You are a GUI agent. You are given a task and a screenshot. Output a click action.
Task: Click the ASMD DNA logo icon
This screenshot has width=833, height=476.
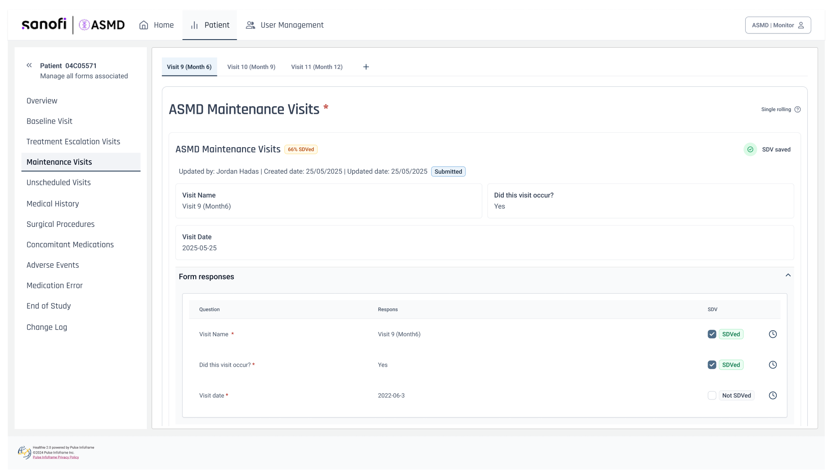[x=84, y=25]
